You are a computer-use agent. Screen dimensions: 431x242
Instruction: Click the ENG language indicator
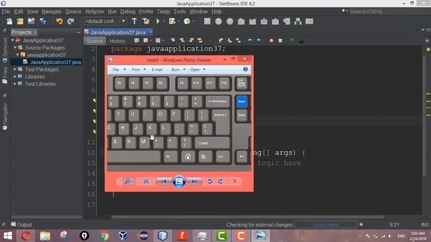pyautogui.click(x=401, y=236)
